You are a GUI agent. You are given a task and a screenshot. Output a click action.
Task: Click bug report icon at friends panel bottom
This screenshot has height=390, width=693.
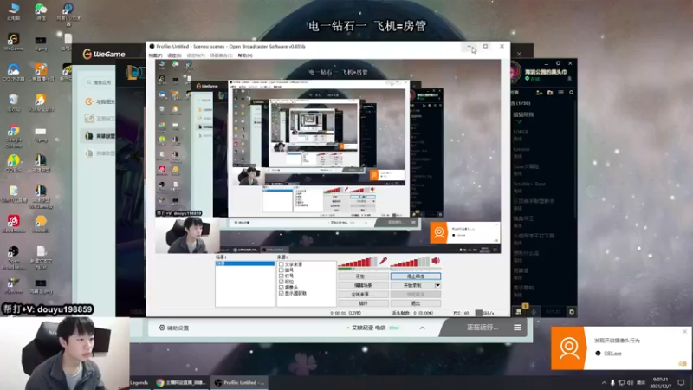[x=572, y=312]
